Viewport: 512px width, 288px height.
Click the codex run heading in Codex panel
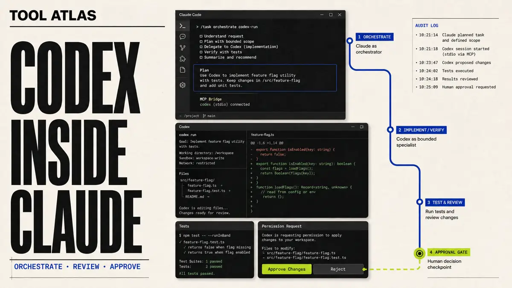(188, 134)
